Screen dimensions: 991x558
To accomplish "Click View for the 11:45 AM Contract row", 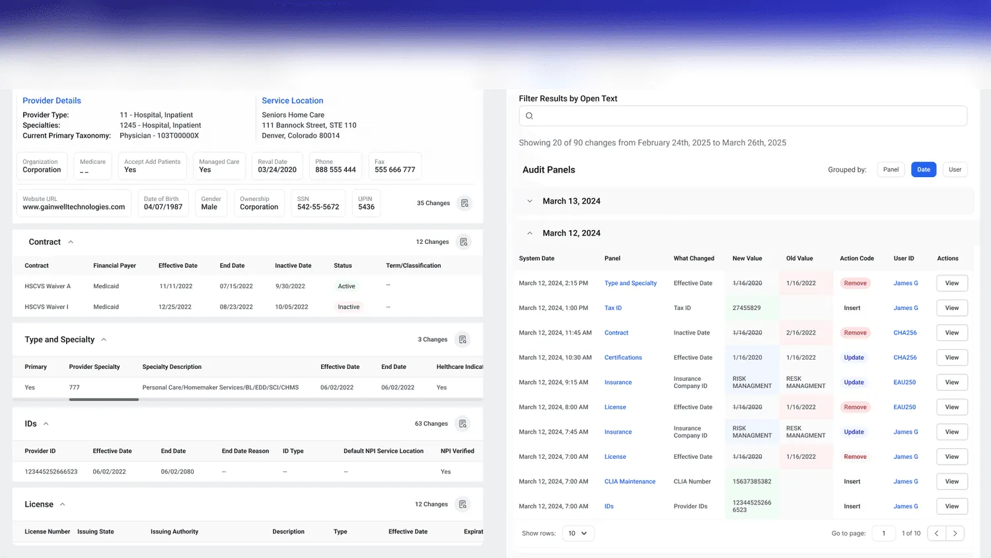I will [952, 333].
